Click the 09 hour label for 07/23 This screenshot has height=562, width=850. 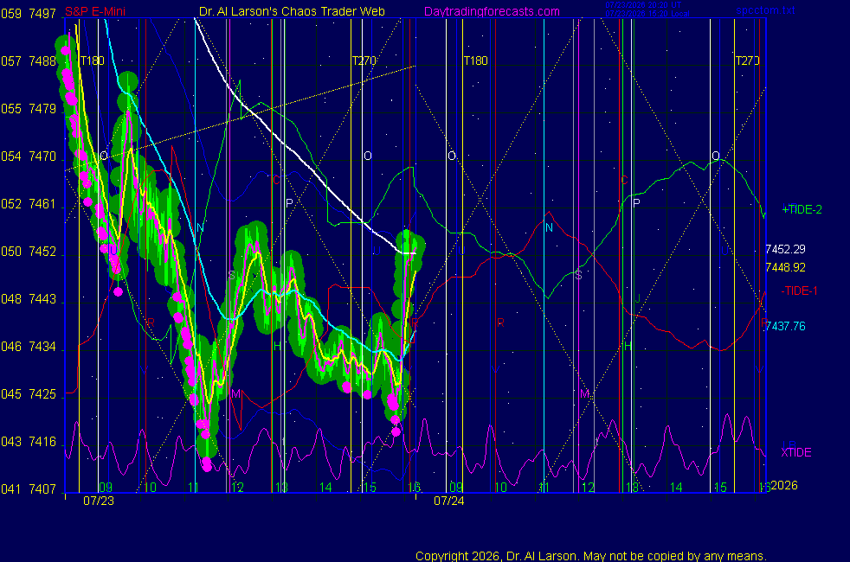coord(106,488)
